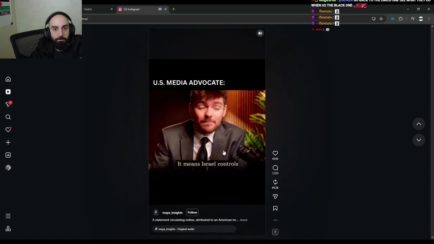Image resolution: width=434 pixels, height=244 pixels.
Task: Open maya_insights profile picture
Action: pyautogui.click(x=156, y=212)
